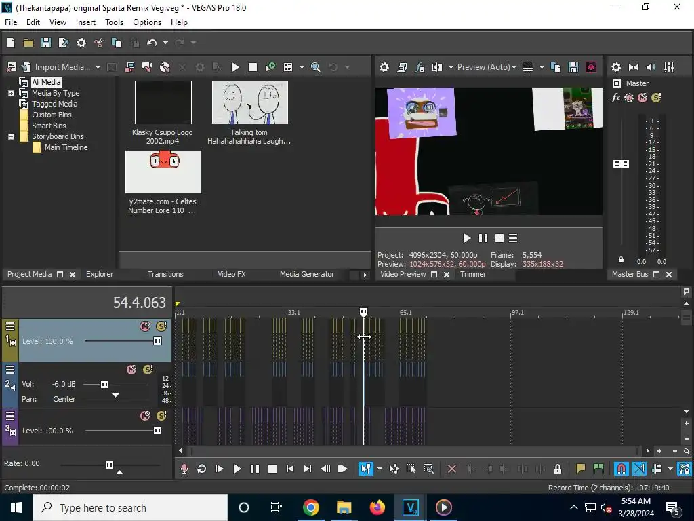Screen dimensions: 694x521
Task: Adjust track 1 Level slider
Action: [157, 341]
